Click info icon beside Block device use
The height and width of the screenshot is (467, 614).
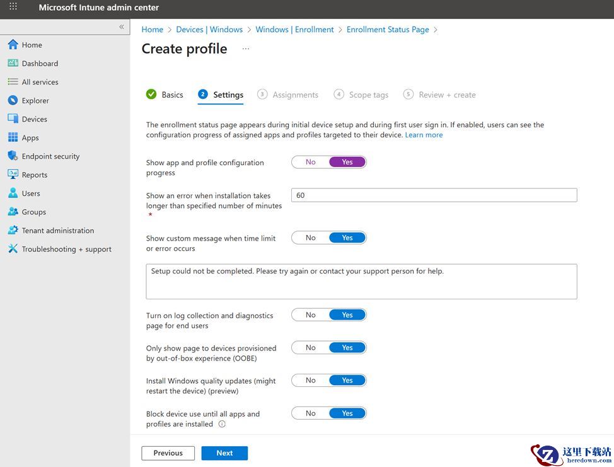pyautogui.click(x=222, y=424)
